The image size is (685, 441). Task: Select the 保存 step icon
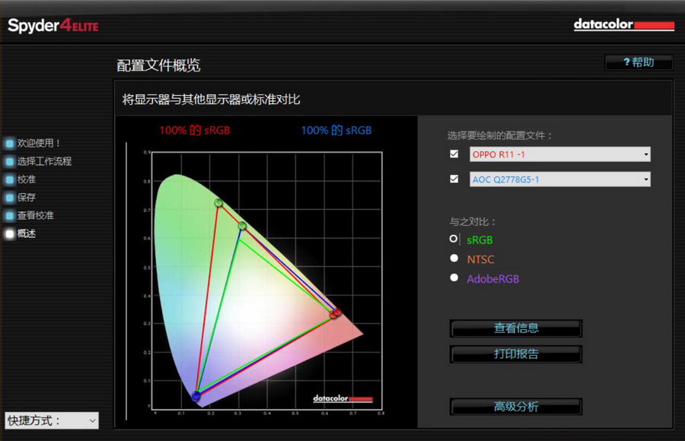(8, 198)
